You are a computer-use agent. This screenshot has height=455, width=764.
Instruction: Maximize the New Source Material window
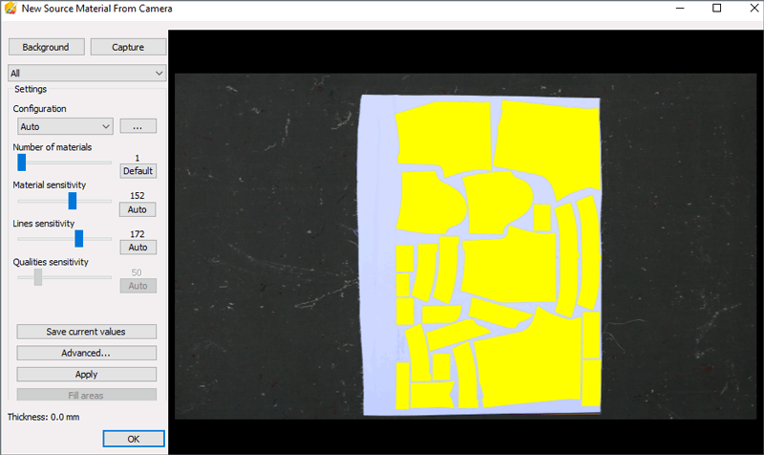[717, 9]
